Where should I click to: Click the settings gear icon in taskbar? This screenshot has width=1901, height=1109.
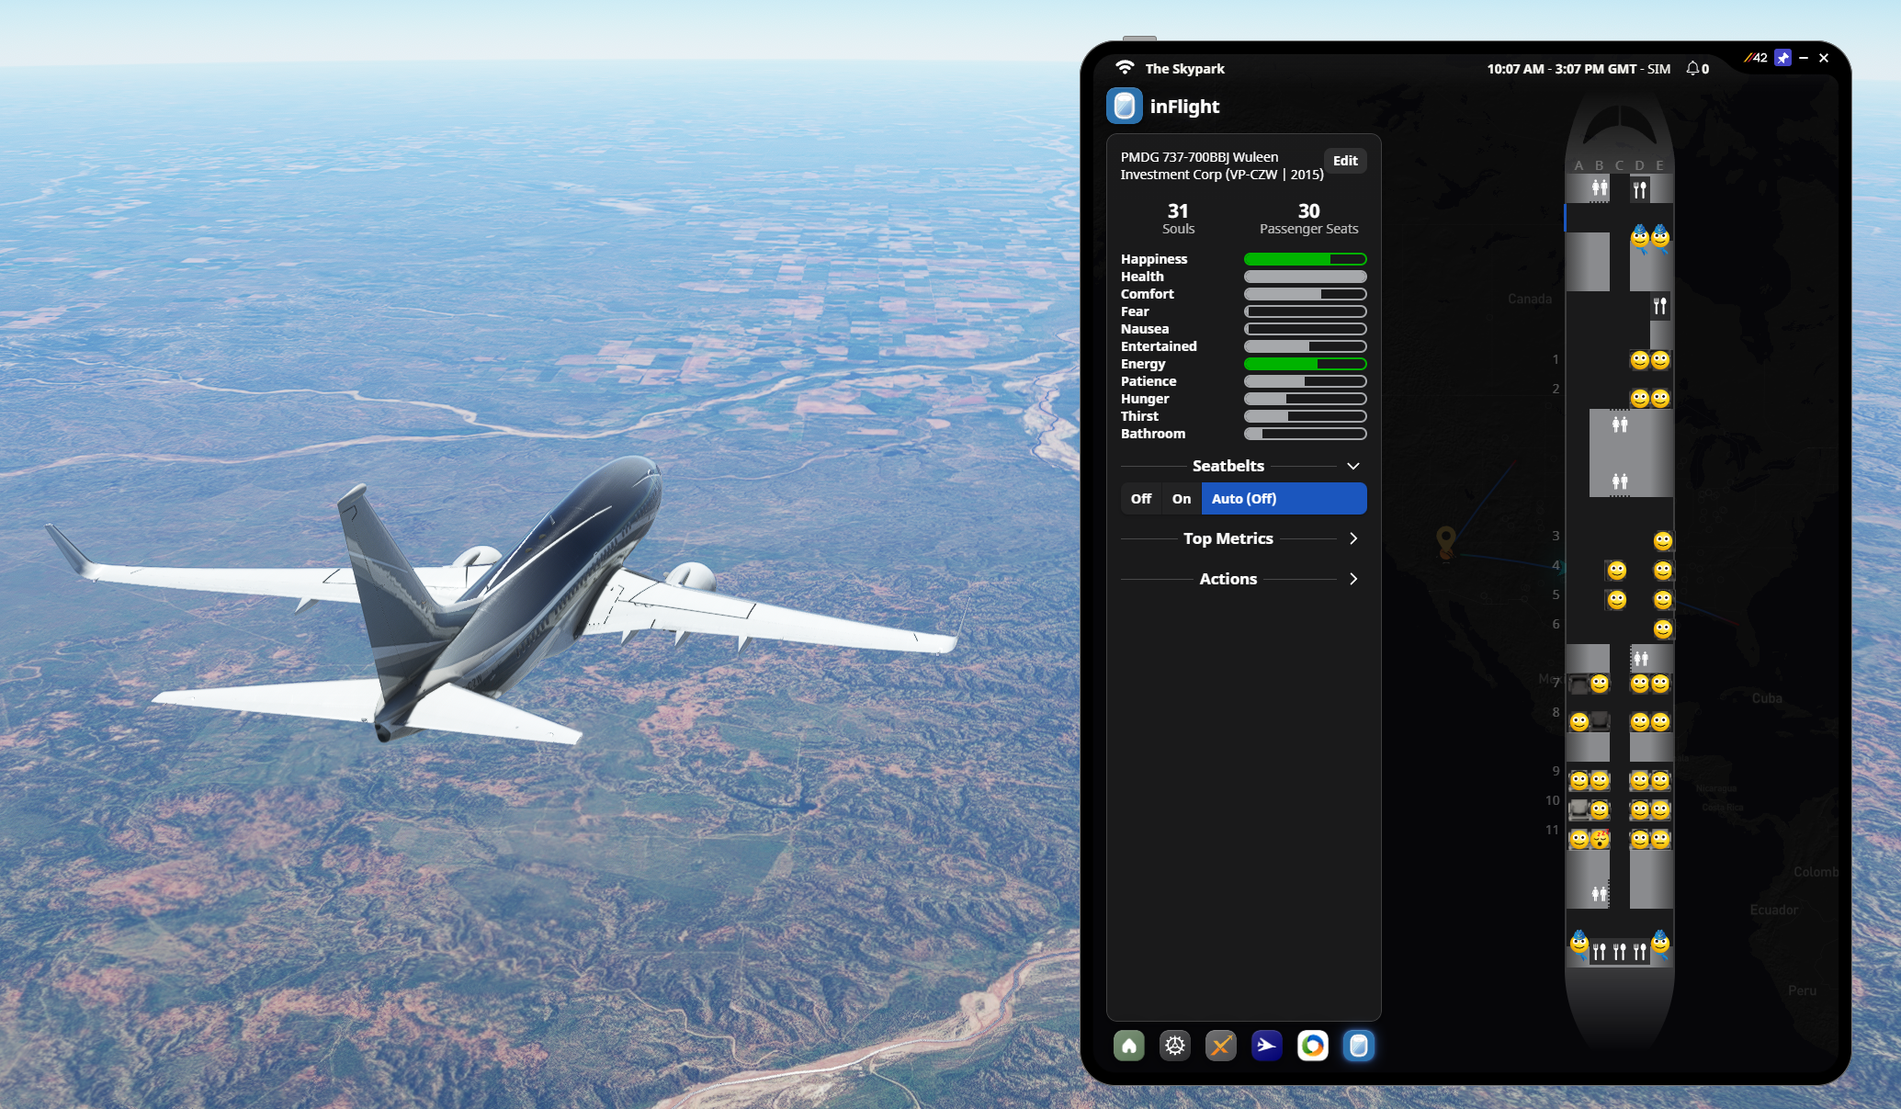tap(1173, 1045)
